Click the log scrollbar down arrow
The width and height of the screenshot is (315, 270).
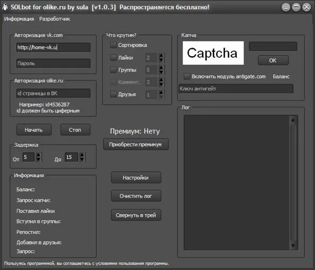pos(293,246)
